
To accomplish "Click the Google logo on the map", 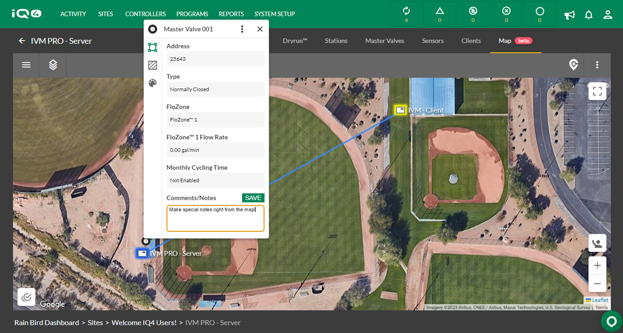I will [53, 304].
